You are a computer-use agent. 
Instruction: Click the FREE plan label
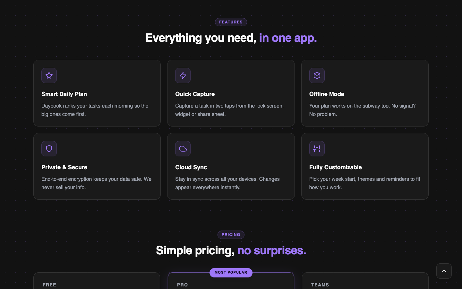(x=49, y=285)
